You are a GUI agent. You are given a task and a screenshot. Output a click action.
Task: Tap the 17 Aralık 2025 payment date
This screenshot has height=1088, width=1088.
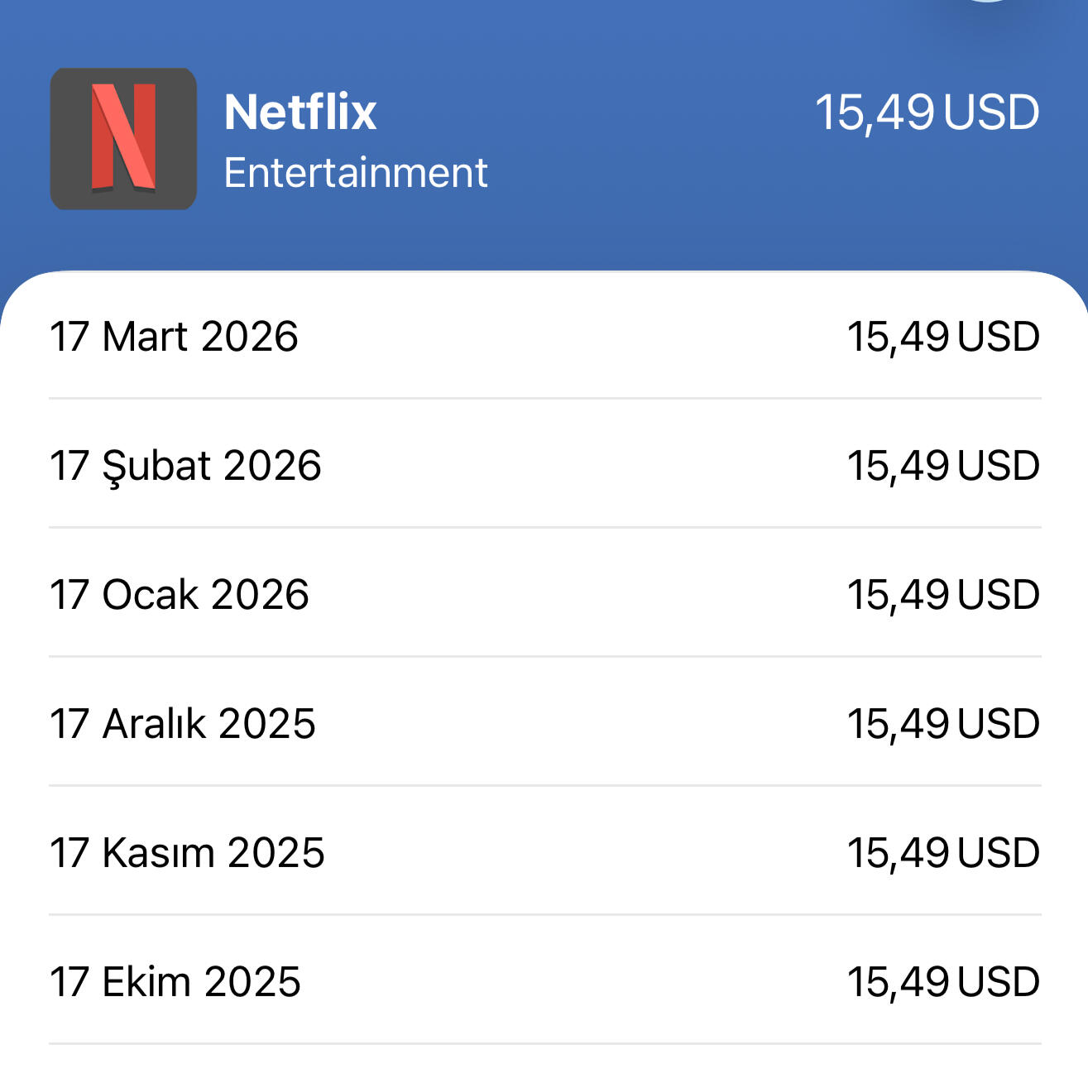click(183, 724)
